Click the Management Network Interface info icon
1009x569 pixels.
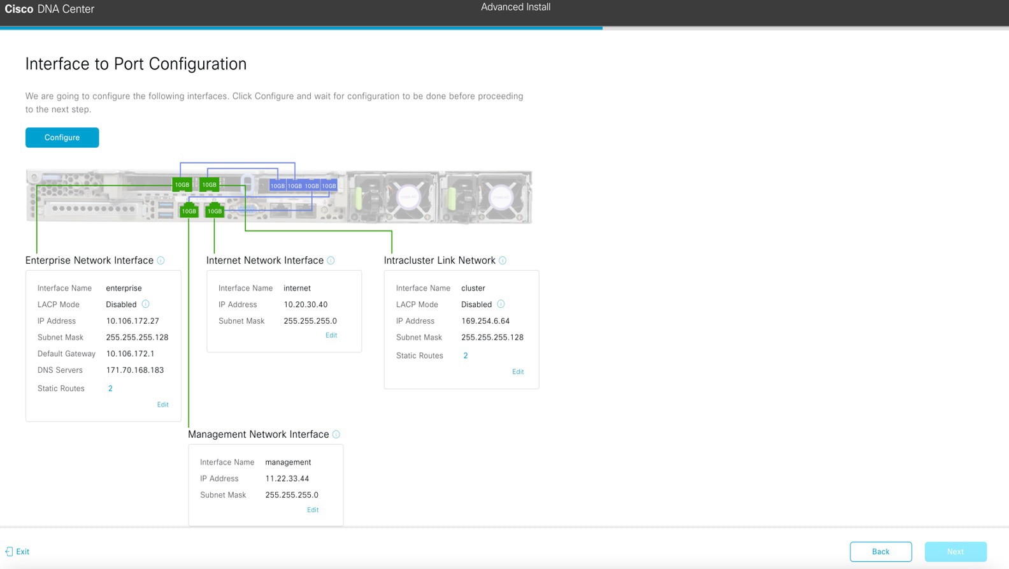(336, 435)
